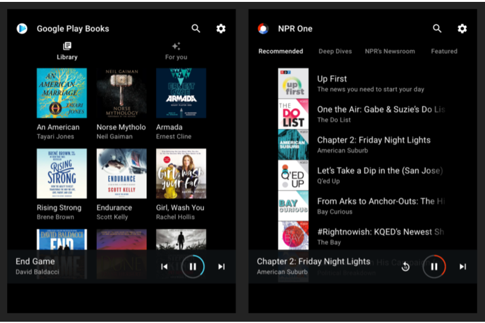Rewind the American Suburb episode
The image size is (485, 323).
click(405, 266)
